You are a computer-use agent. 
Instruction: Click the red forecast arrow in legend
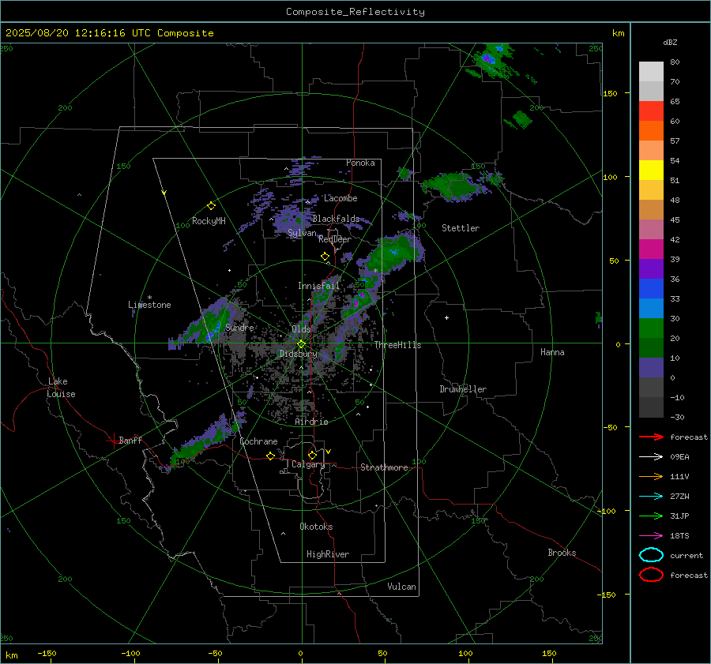[651, 437]
